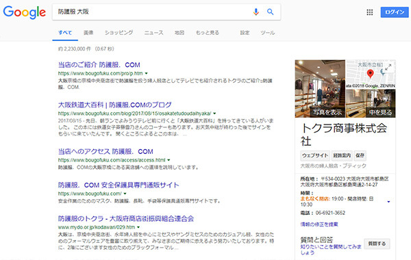
Task: Click the 経路案内 button
Action: click(x=342, y=155)
